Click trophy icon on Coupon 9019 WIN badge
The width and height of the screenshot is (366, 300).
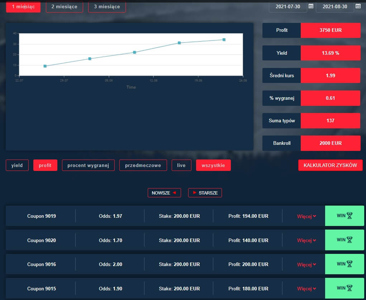pyautogui.click(x=350, y=216)
